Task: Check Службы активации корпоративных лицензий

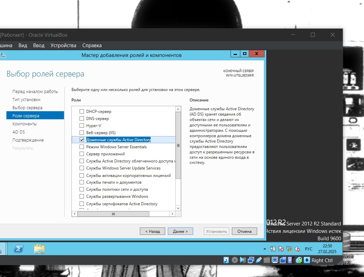Action: click(x=82, y=175)
